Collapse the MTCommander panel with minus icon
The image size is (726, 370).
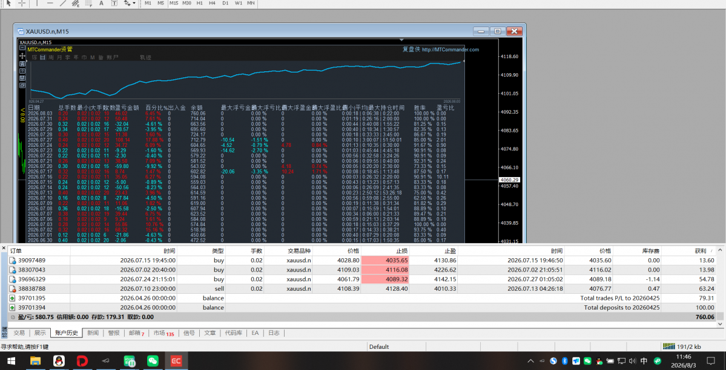pos(22,48)
